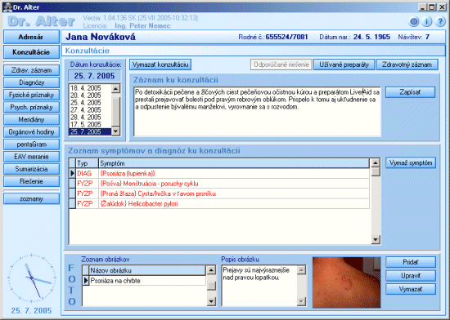
Task: Click the 25. 7. 2005 consultation date field
Action: click(94, 76)
